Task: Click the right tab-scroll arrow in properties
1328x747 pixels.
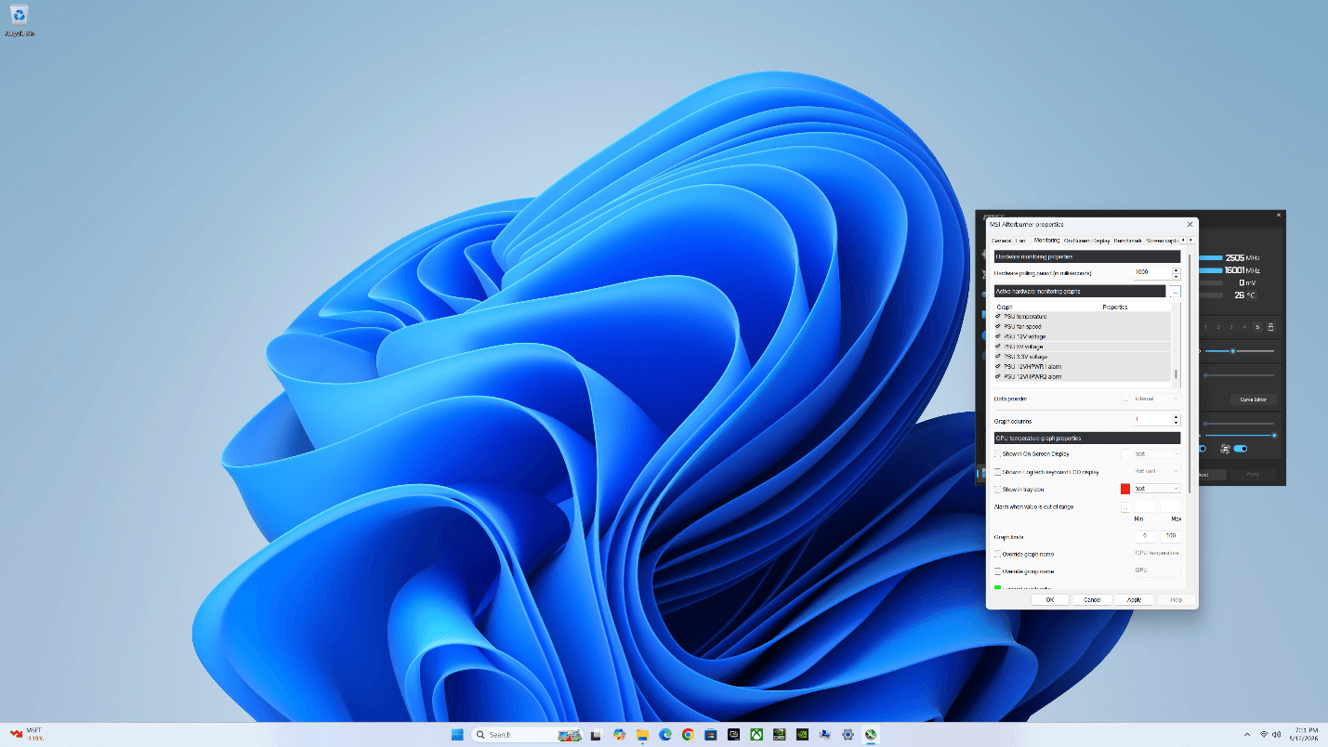Action: click(1191, 240)
